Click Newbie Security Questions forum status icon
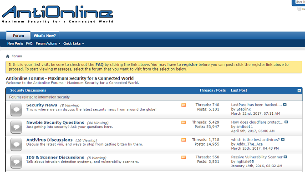This screenshot has height=172, width=305. click(x=16, y=127)
